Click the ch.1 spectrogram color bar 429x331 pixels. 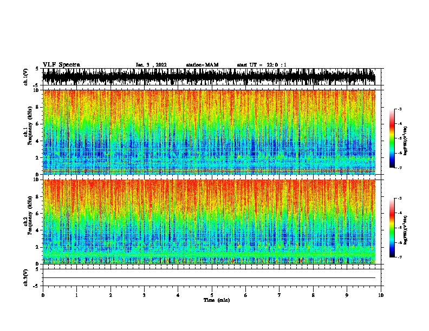(x=392, y=138)
